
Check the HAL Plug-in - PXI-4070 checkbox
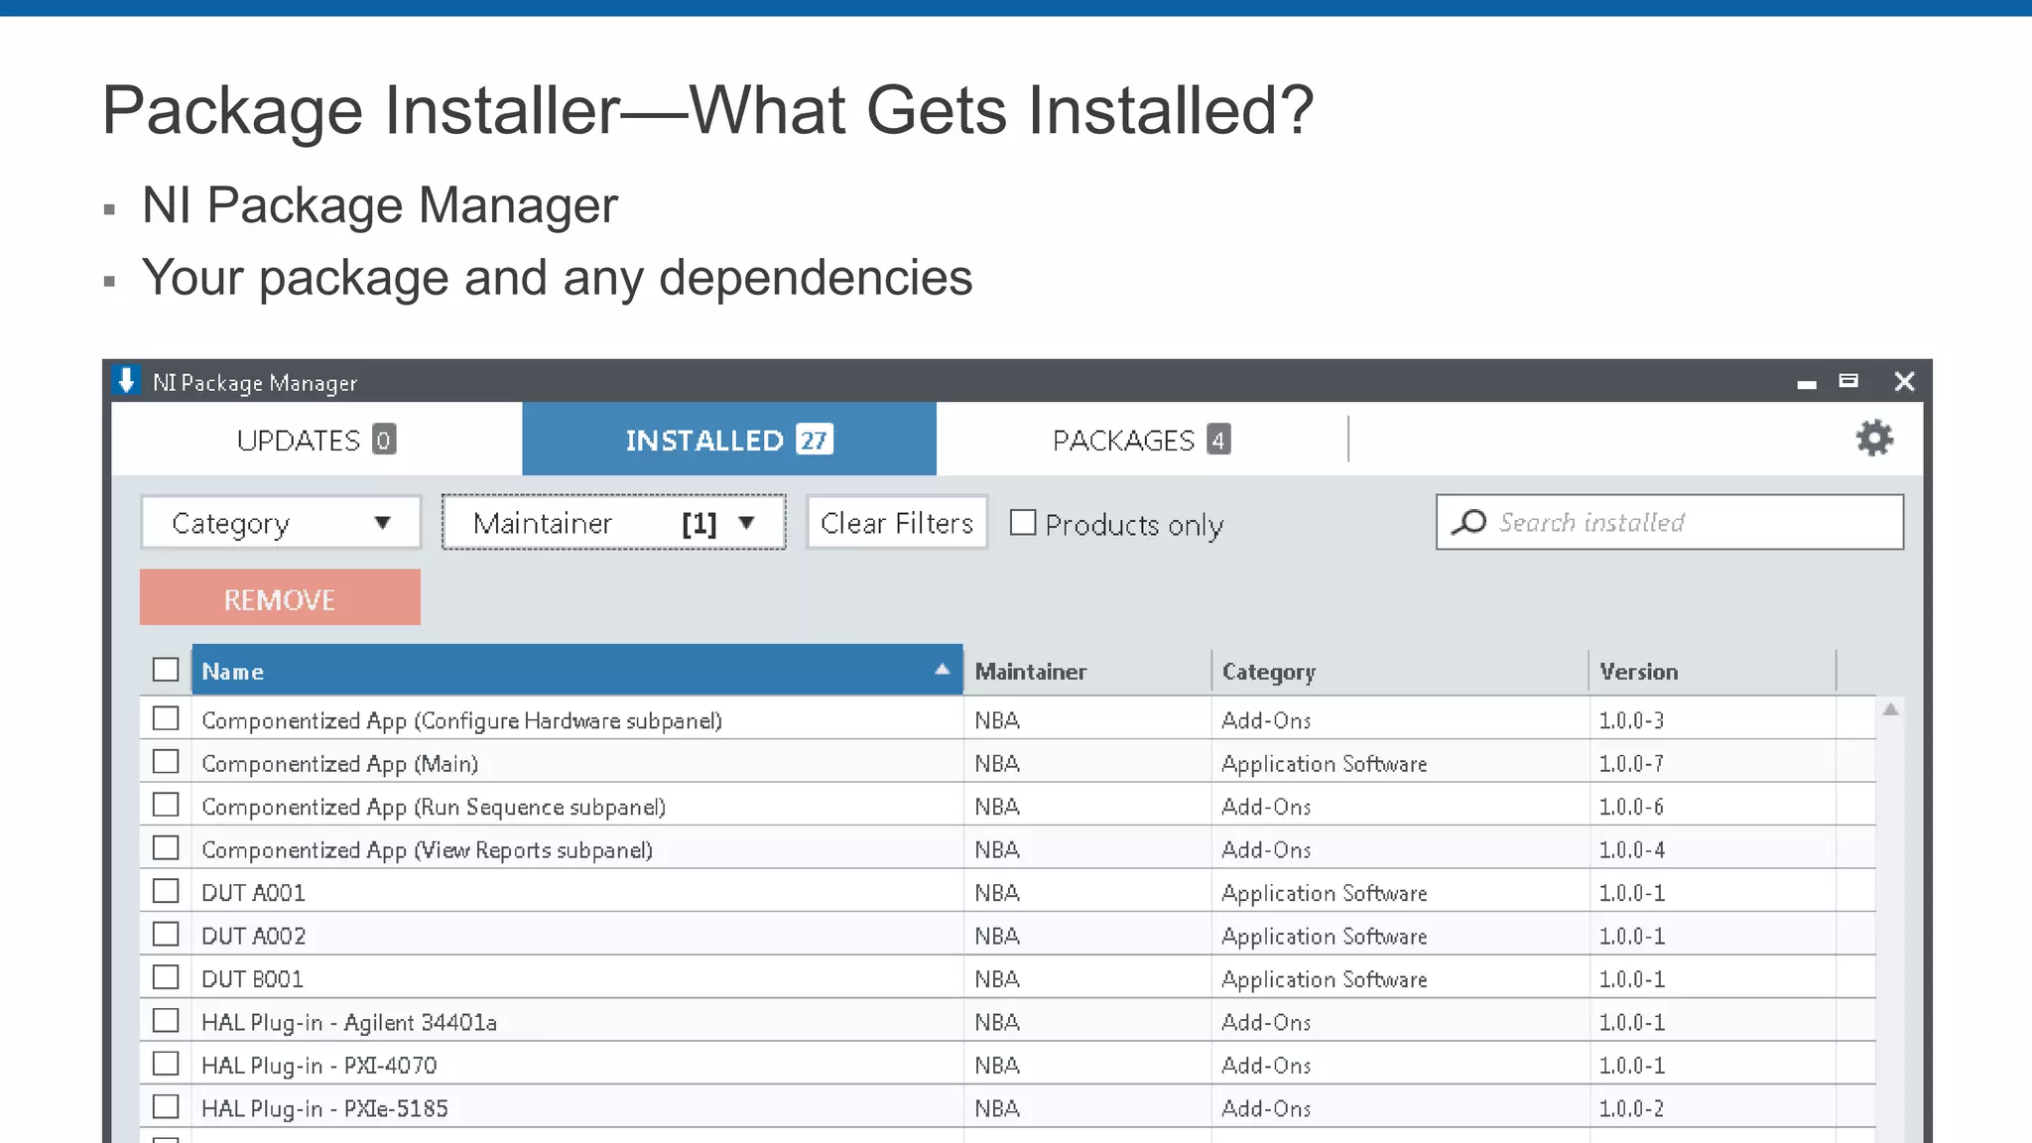[x=166, y=1064]
